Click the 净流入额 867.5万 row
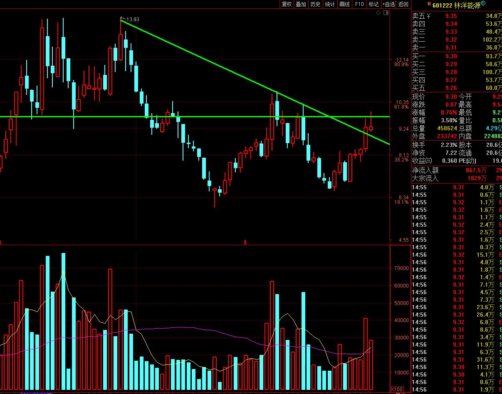This screenshot has width=502, height=394. (457, 170)
